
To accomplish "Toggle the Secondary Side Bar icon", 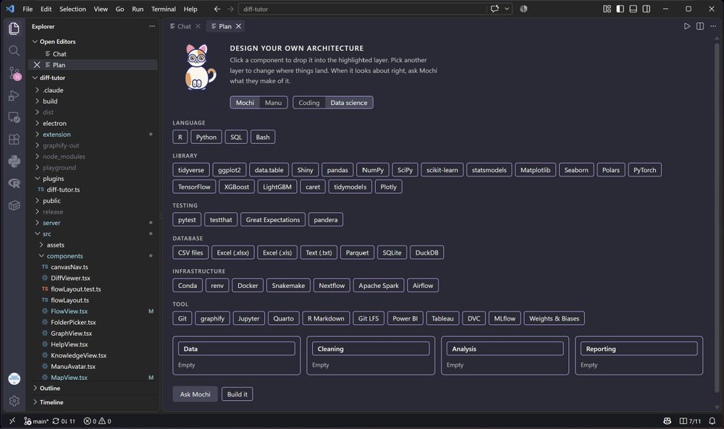I will tap(647, 9).
